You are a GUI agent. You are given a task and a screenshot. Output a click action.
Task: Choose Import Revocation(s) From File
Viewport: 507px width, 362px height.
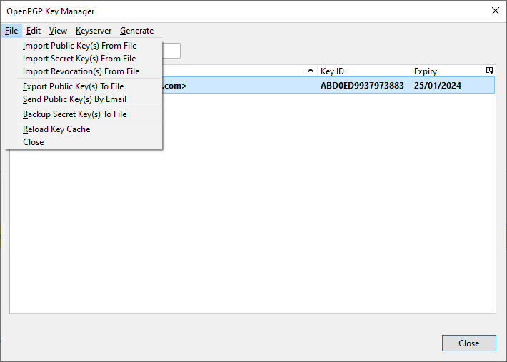(x=82, y=71)
